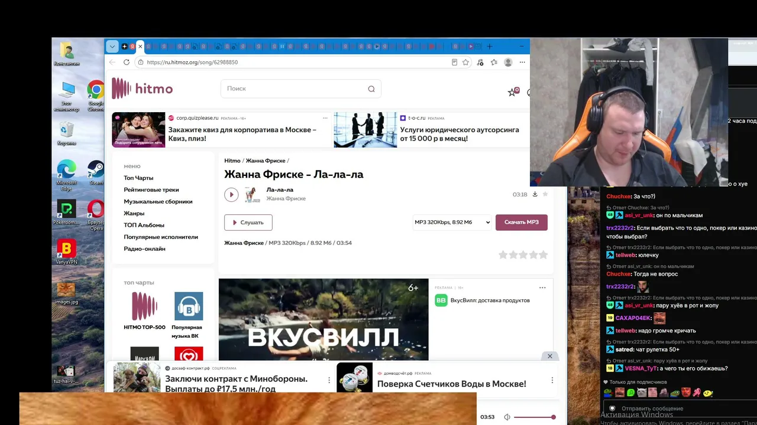Click the images.jpg file on the desktop
757x425 pixels.
(x=66, y=293)
